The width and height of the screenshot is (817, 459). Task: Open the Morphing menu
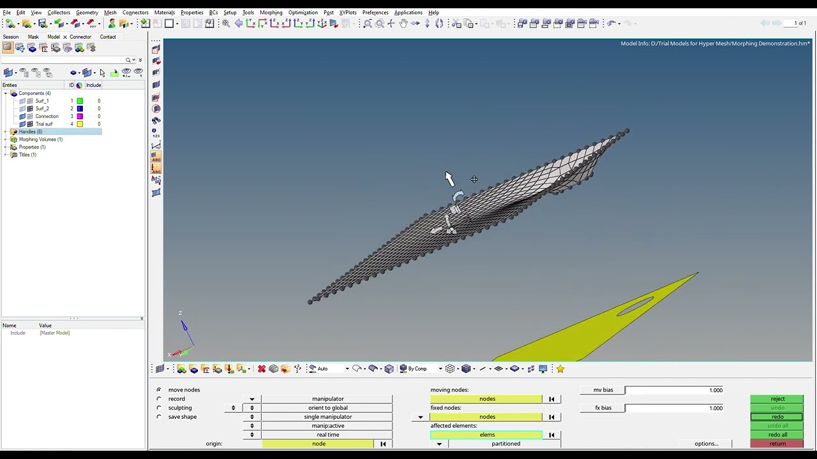click(x=271, y=12)
